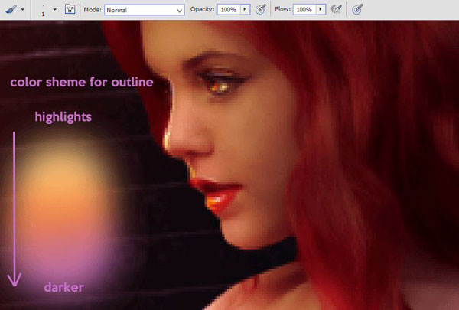The image size is (459, 310).
Task: Click the 'darker' text on canvas
Action: pos(64,288)
